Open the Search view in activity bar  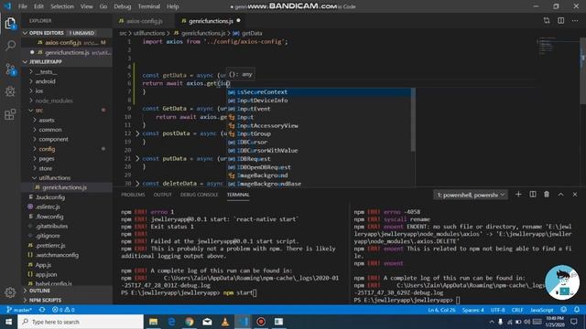click(10, 46)
